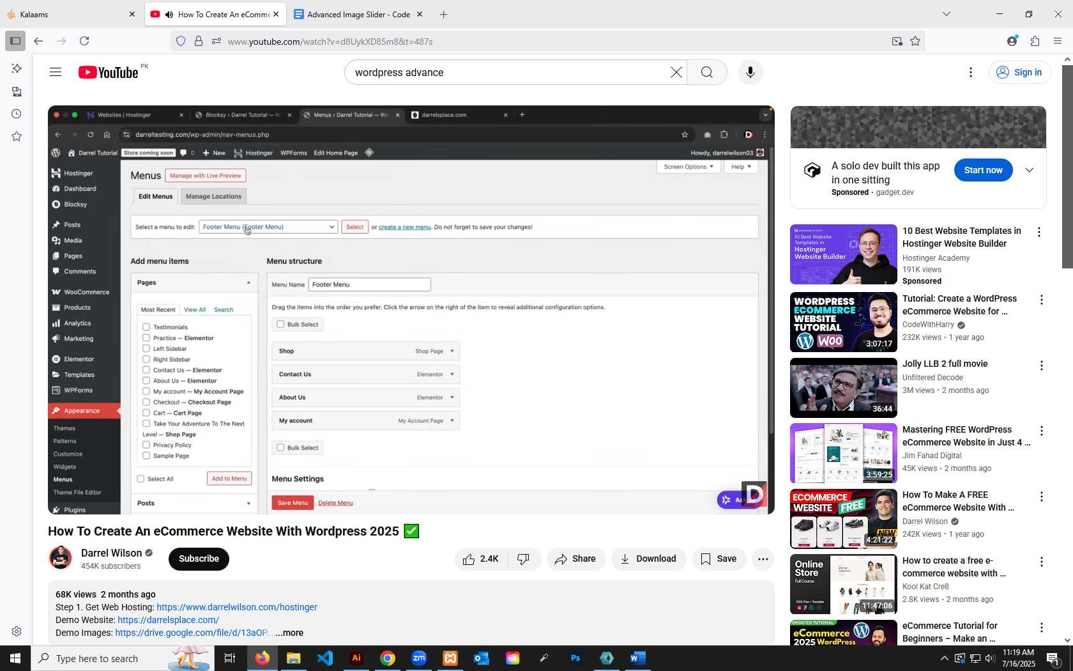Open the Firefox application menu
The image size is (1073, 671).
coord(1058,41)
